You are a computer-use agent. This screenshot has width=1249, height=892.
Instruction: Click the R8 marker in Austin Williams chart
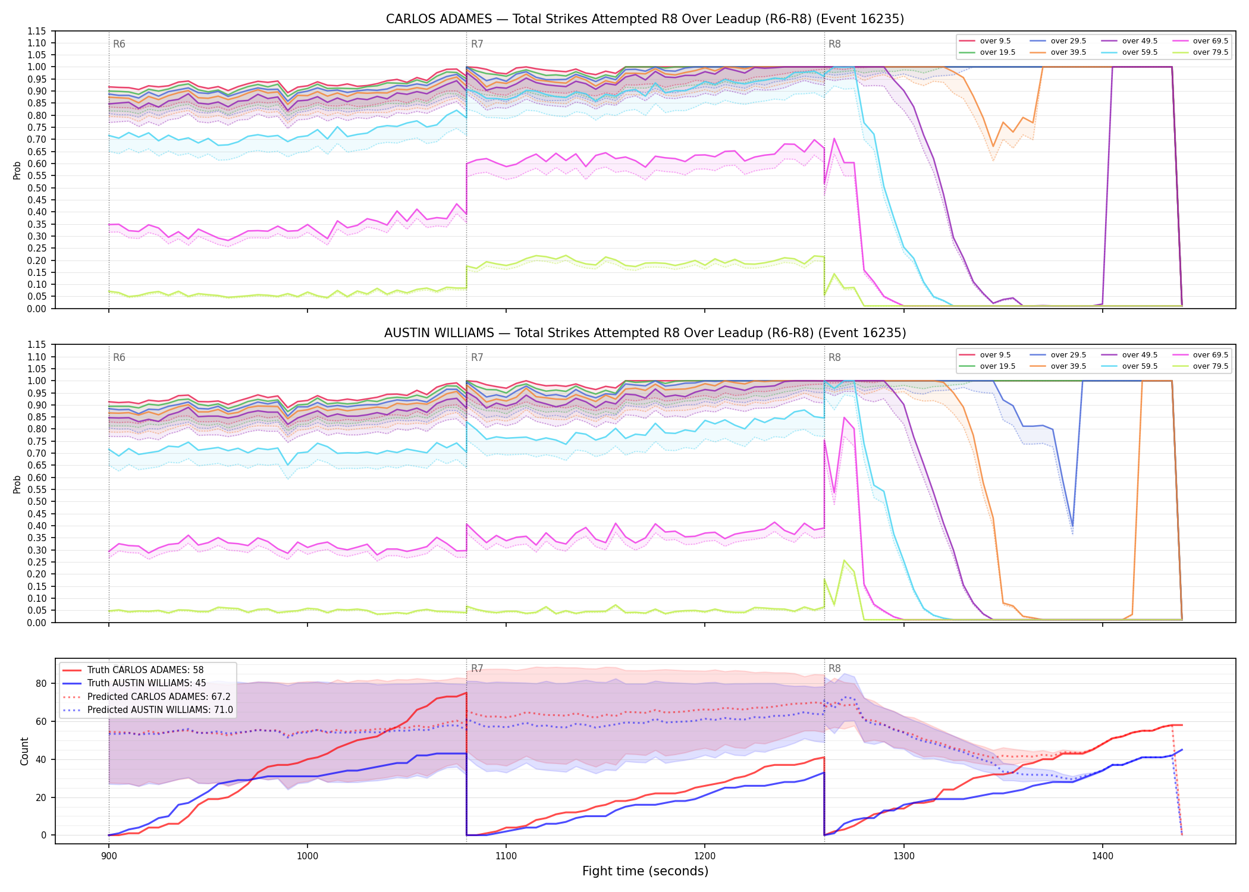[834, 358]
